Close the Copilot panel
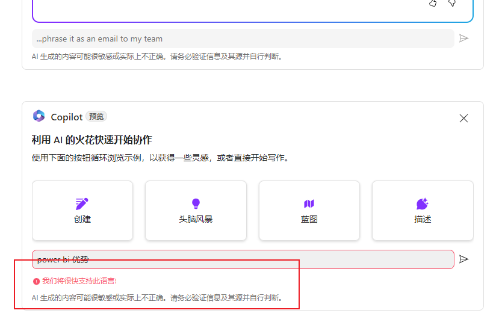 pyautogui.click(x=463, y=119)
